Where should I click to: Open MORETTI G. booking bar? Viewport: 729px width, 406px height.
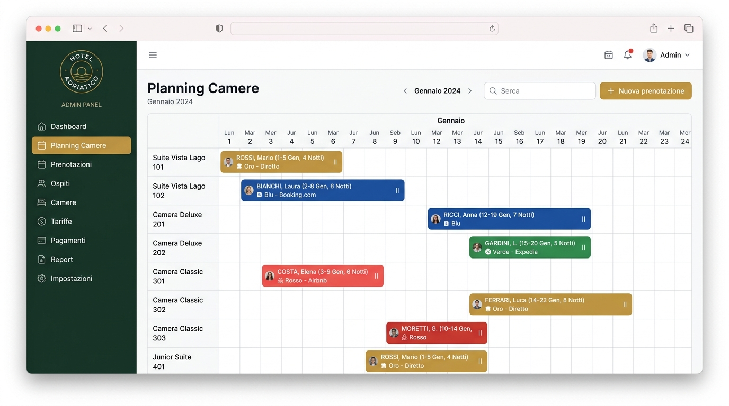point(437,333)
